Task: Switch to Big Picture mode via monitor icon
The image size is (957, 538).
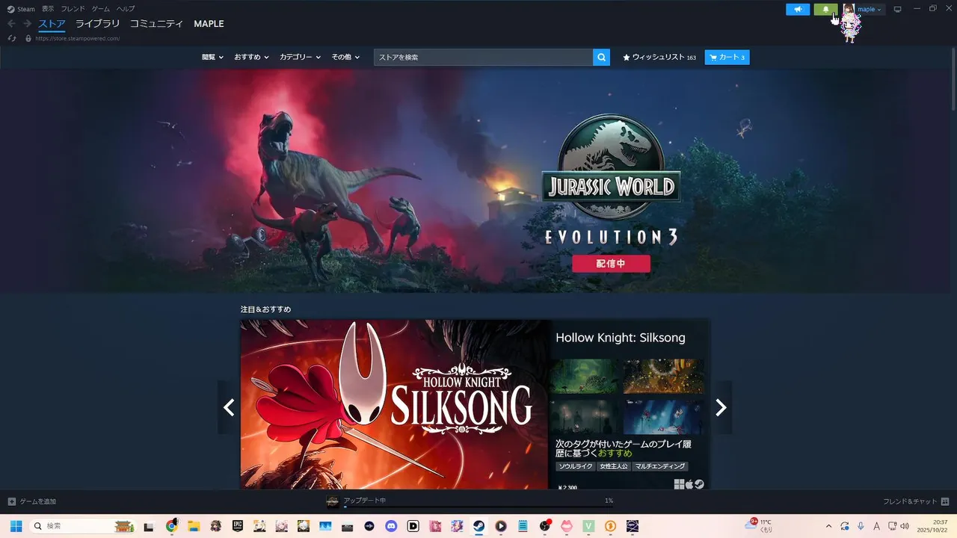Action: click(898, 9)
